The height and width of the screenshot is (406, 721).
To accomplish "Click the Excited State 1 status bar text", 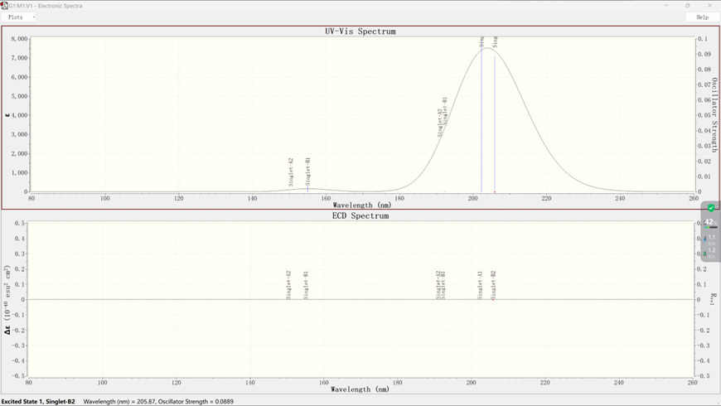I will pyautogui.click(x=38, y=401).
